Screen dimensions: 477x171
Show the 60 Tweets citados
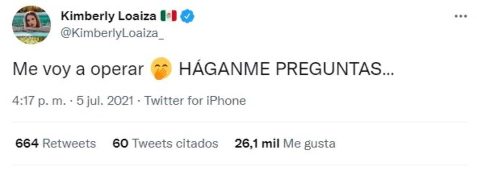coord(165,143)
